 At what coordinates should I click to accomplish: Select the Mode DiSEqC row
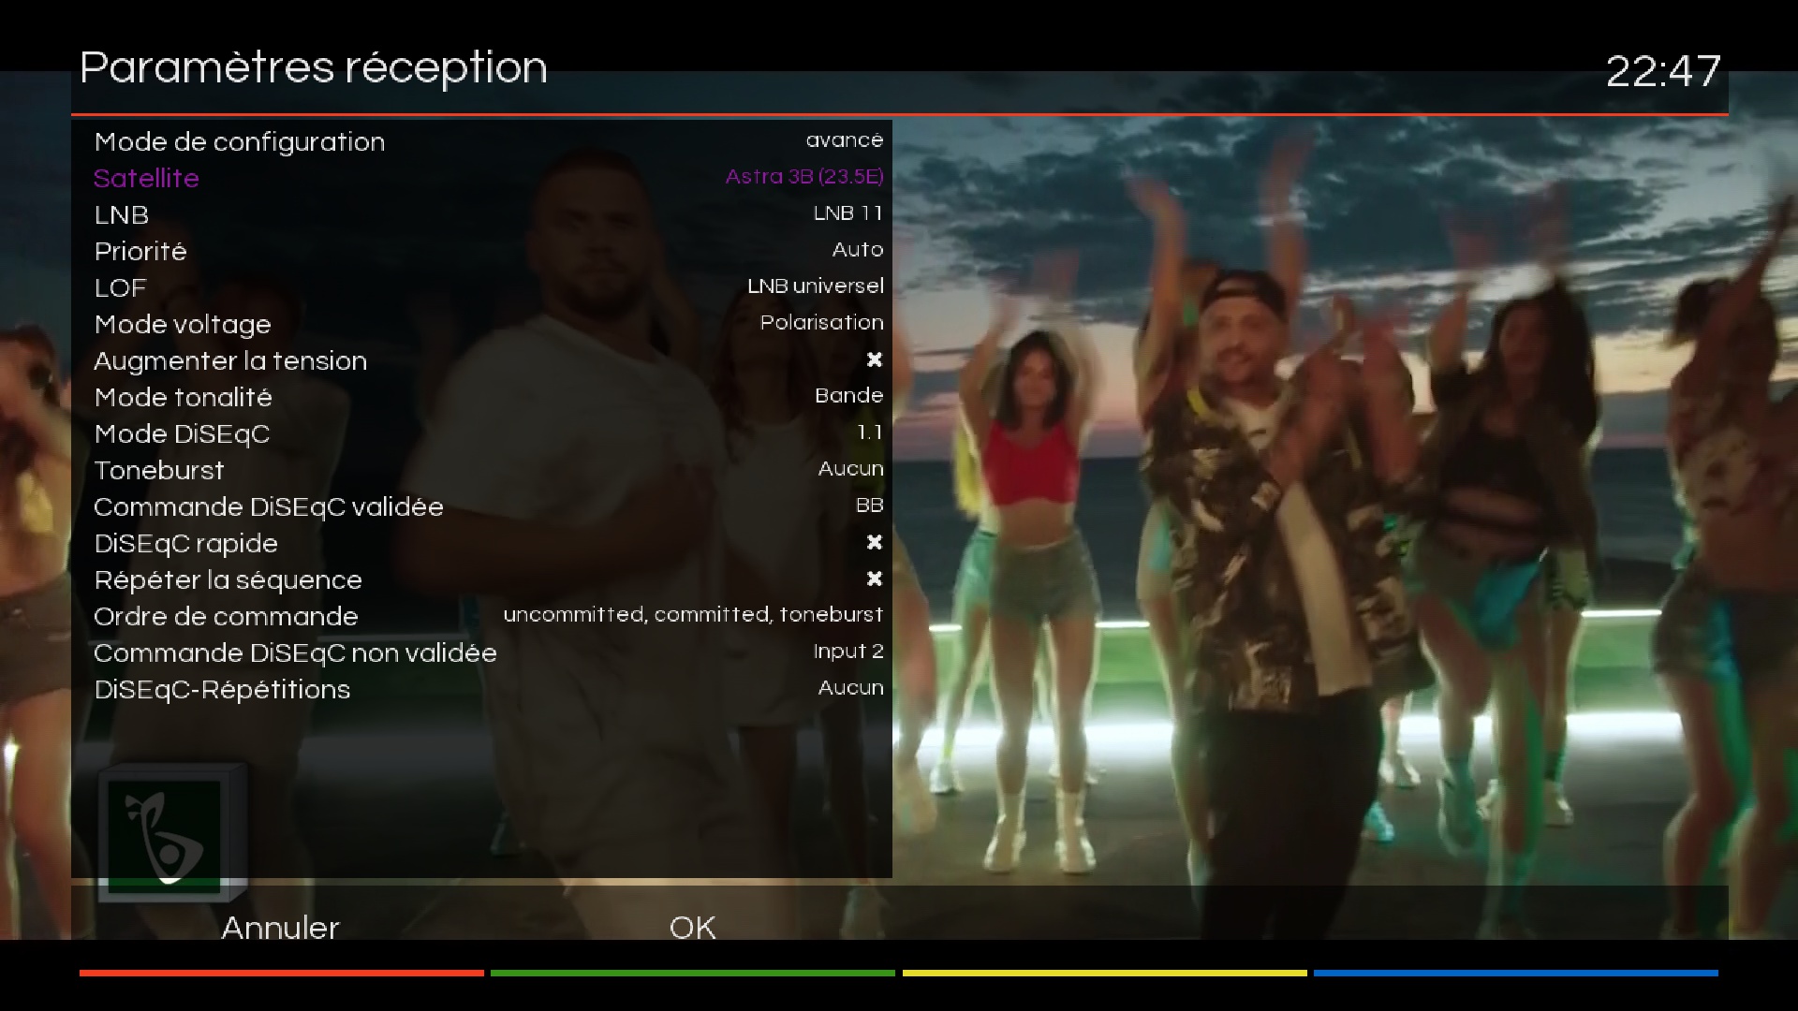(481, 433)
